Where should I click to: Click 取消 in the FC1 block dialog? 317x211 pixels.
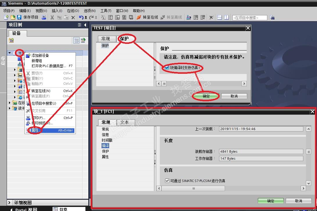click(x=299, y=201)
